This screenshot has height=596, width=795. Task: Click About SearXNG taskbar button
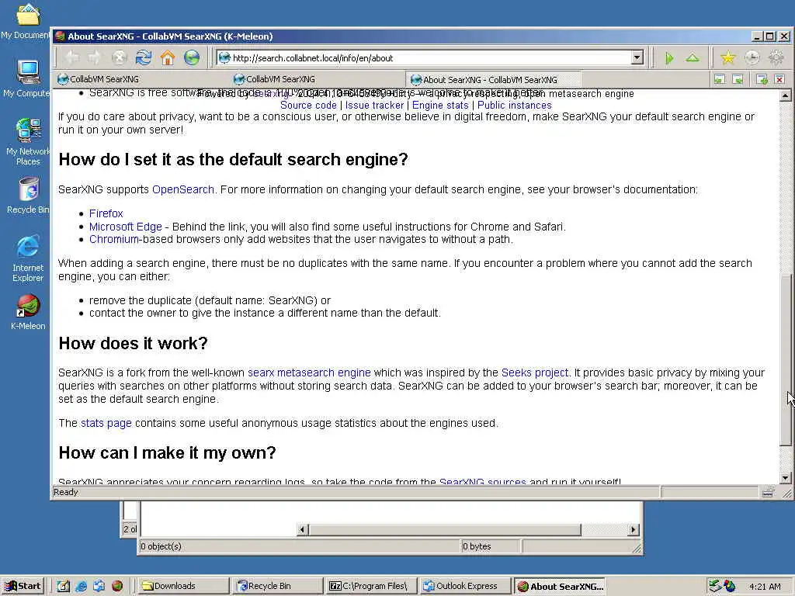pyautogui.click(x=561, y=587)
